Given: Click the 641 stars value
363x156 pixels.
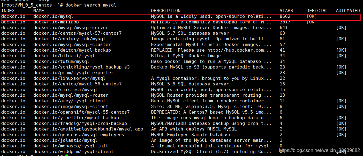Looking at the screenshot, I should [x=284, y=28].
